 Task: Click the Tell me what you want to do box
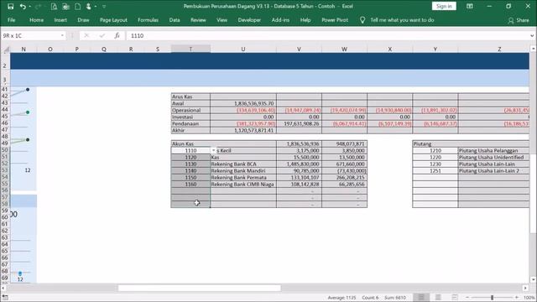[402, 20]
